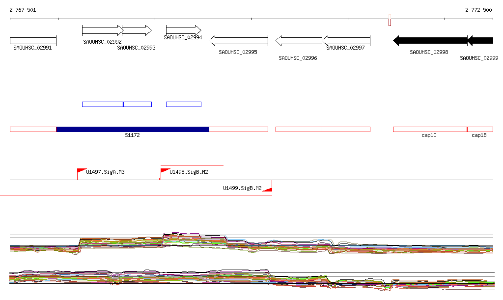Viewport: 503px width, 300px height.
Task: Click the SAOUHSC_02993 gene arrow
Action: pos(137,30)
